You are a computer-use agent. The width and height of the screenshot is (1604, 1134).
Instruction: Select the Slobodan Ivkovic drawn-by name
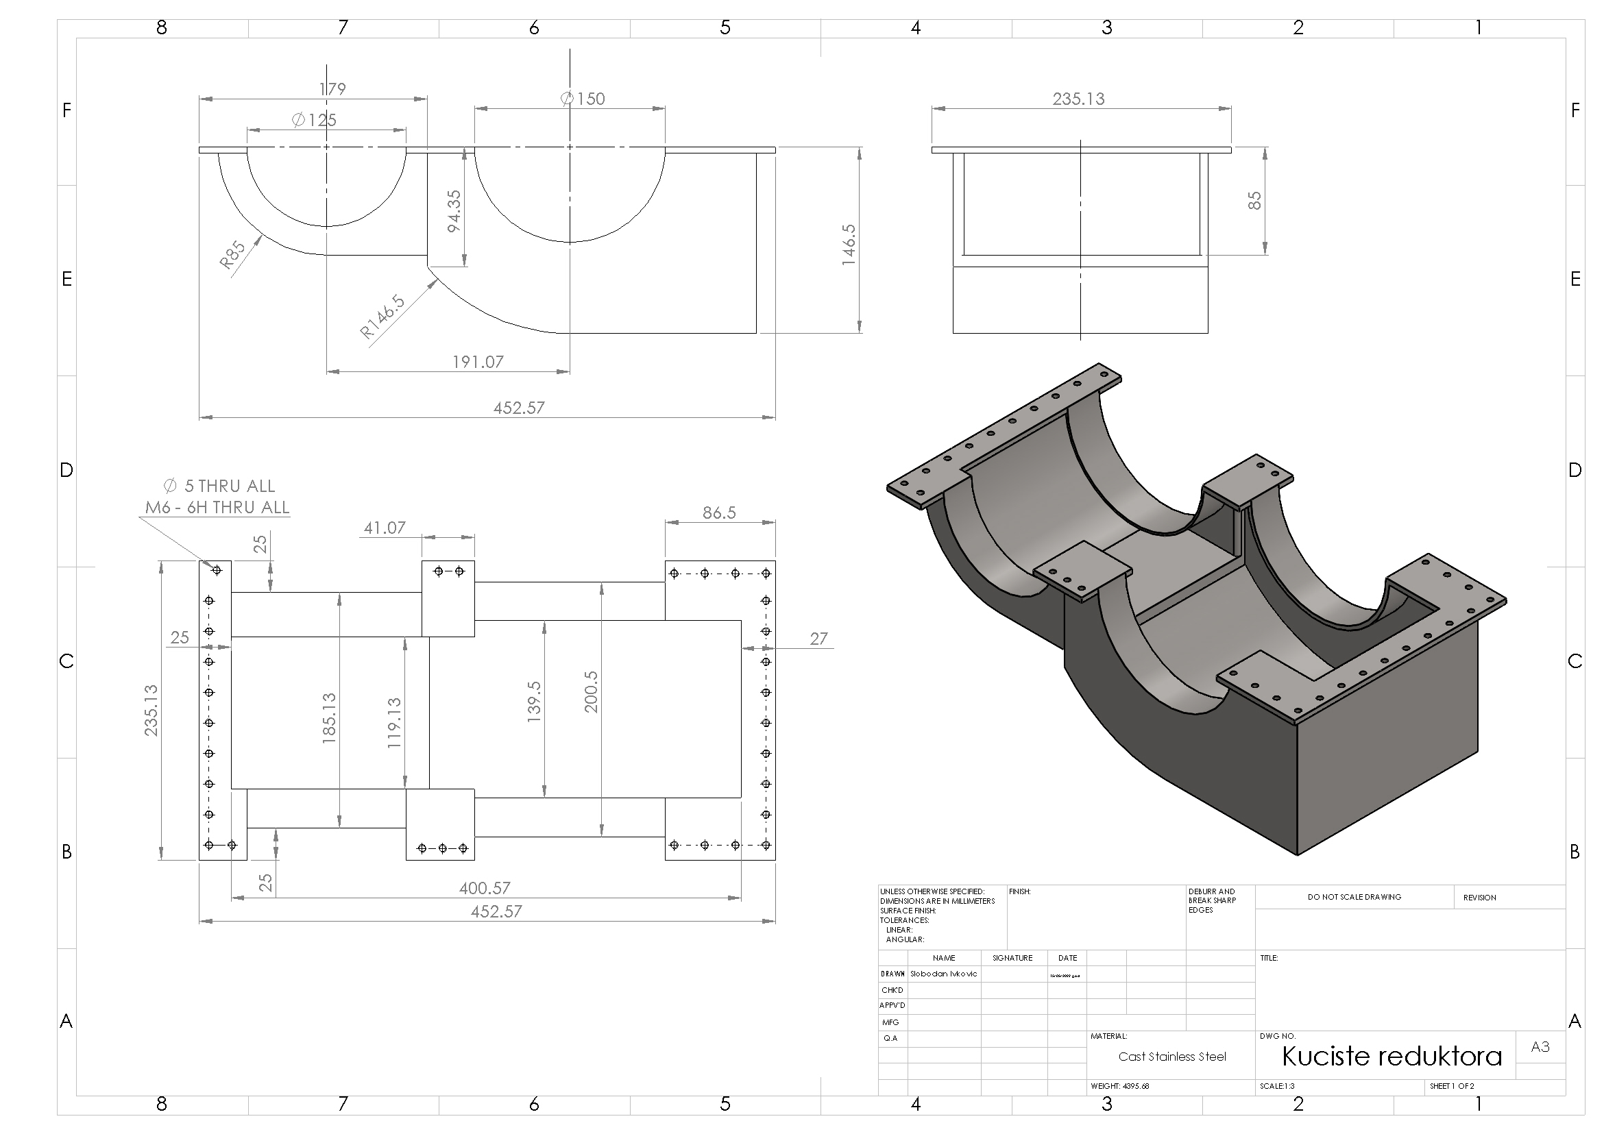click(x=944, y=974)
